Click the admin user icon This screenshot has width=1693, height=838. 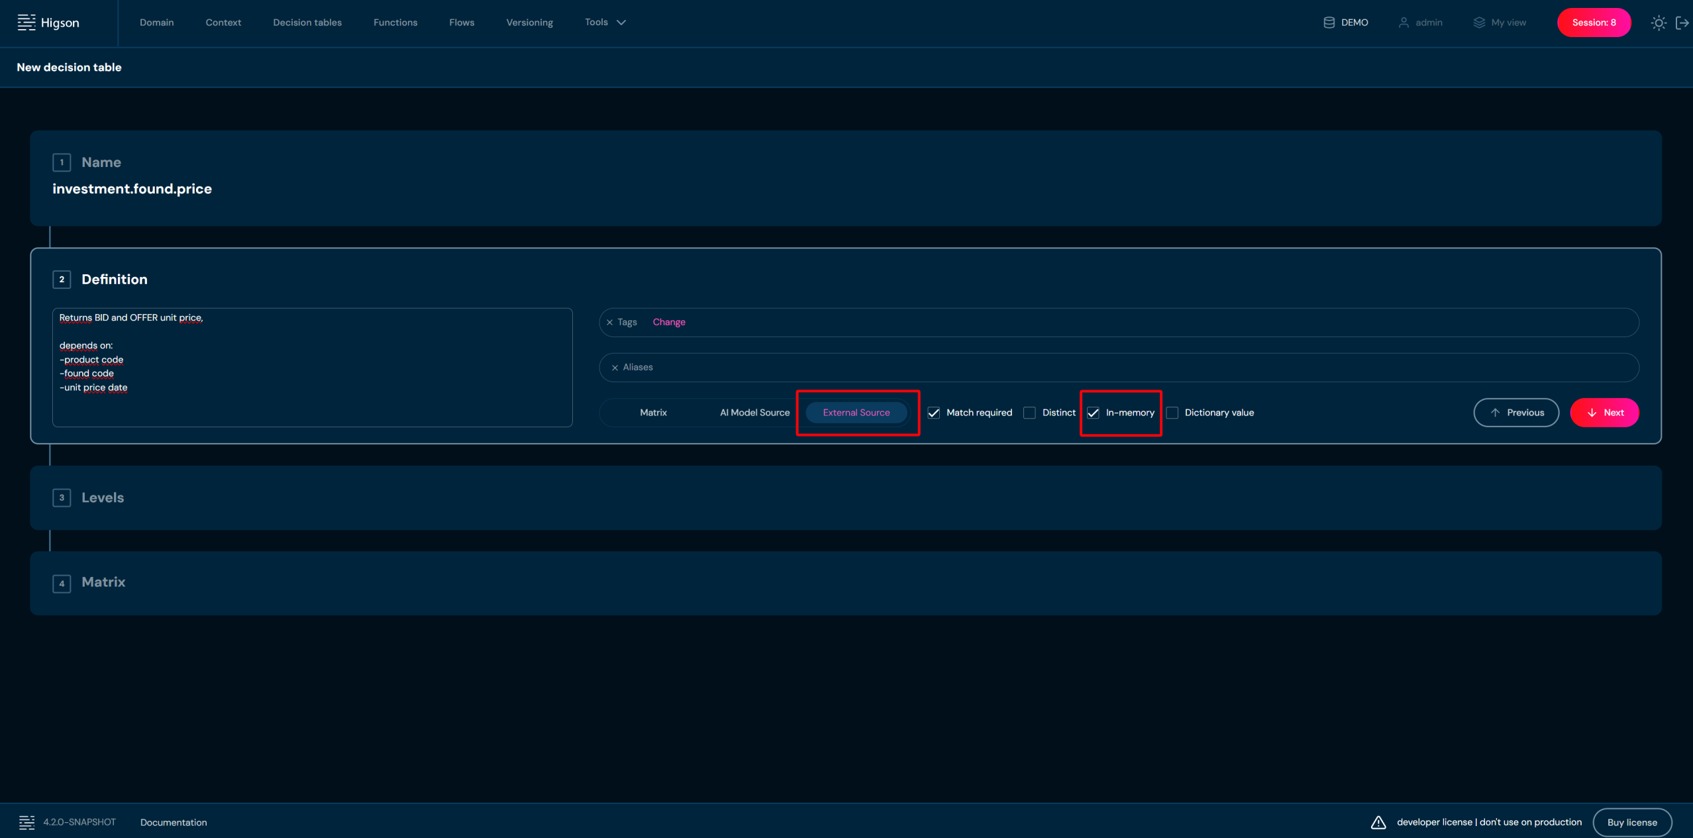pos(1404,23)
